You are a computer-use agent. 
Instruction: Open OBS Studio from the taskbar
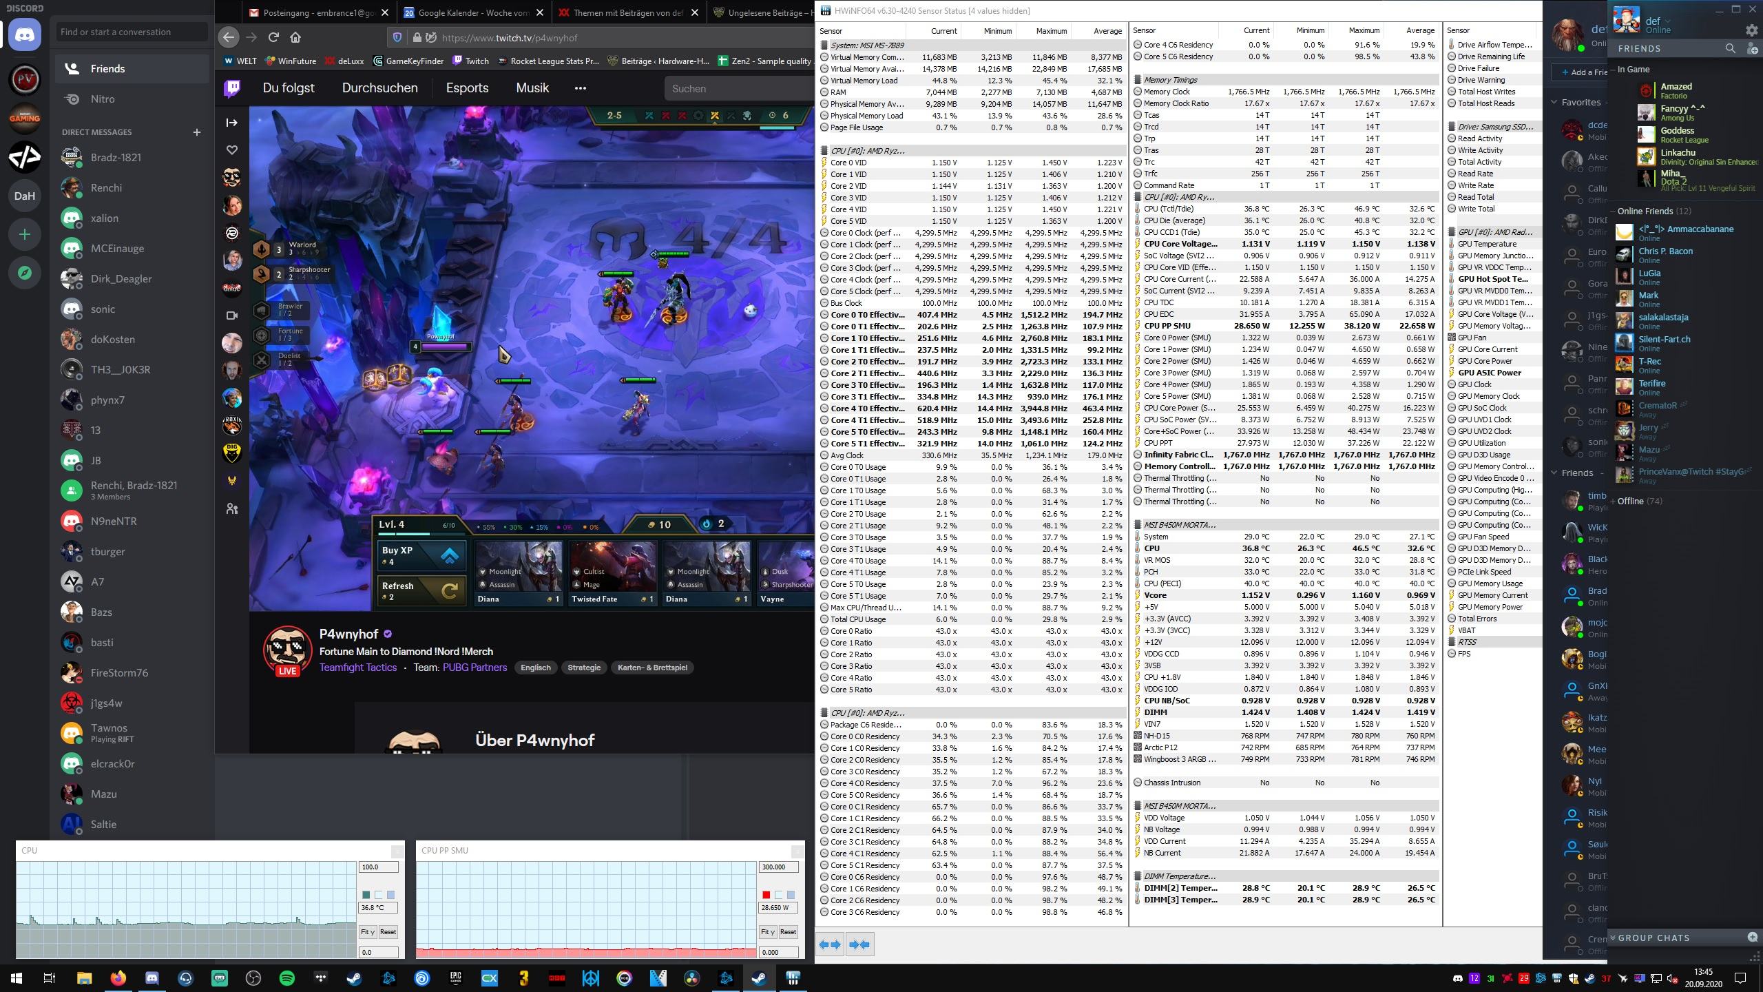[253, 978]
